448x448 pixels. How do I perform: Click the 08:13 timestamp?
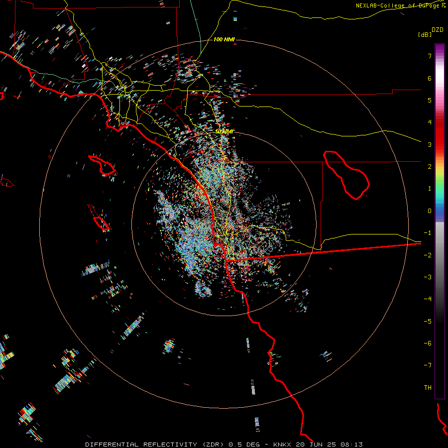pyautogui.click(x=352, y=445)
